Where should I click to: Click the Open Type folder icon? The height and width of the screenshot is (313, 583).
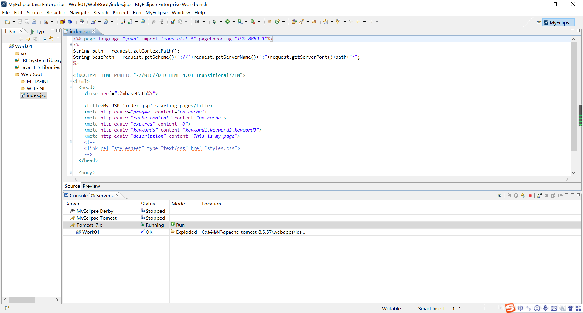(294, 22)
